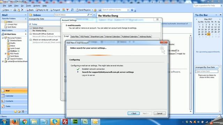This screenshot has width=223, height=125.
Task: Select Address Books tab
Action: (x=145, y=36)
